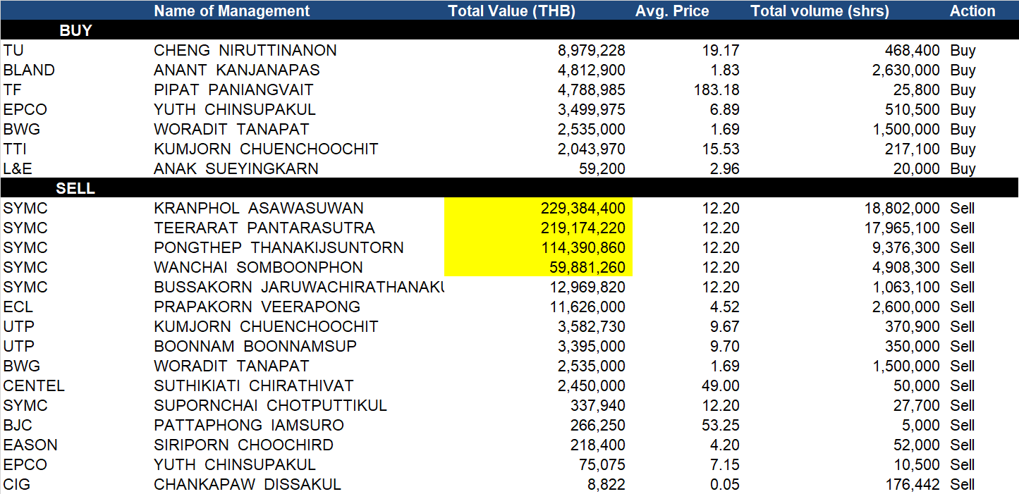Click the name SIRIPORN CHOOCHIRD
This screenshot has height=494, width=1019.
tap(244, 445)
